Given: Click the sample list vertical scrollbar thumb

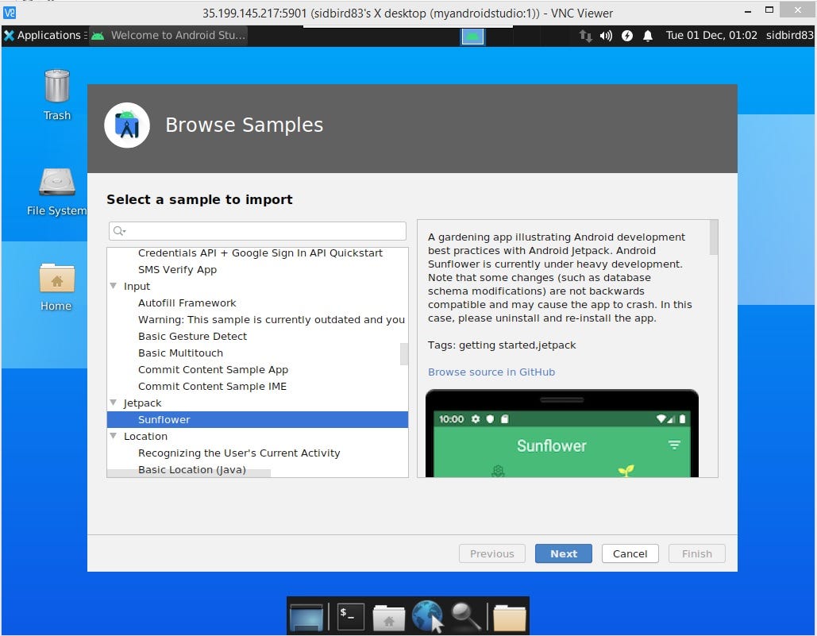Looking at the screenshot, I should (404, 354).
